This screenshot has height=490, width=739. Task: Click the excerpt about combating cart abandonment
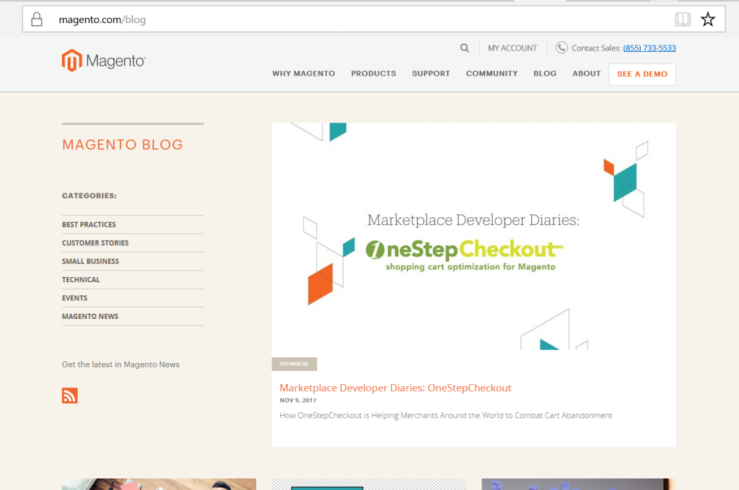click(446, 416)
